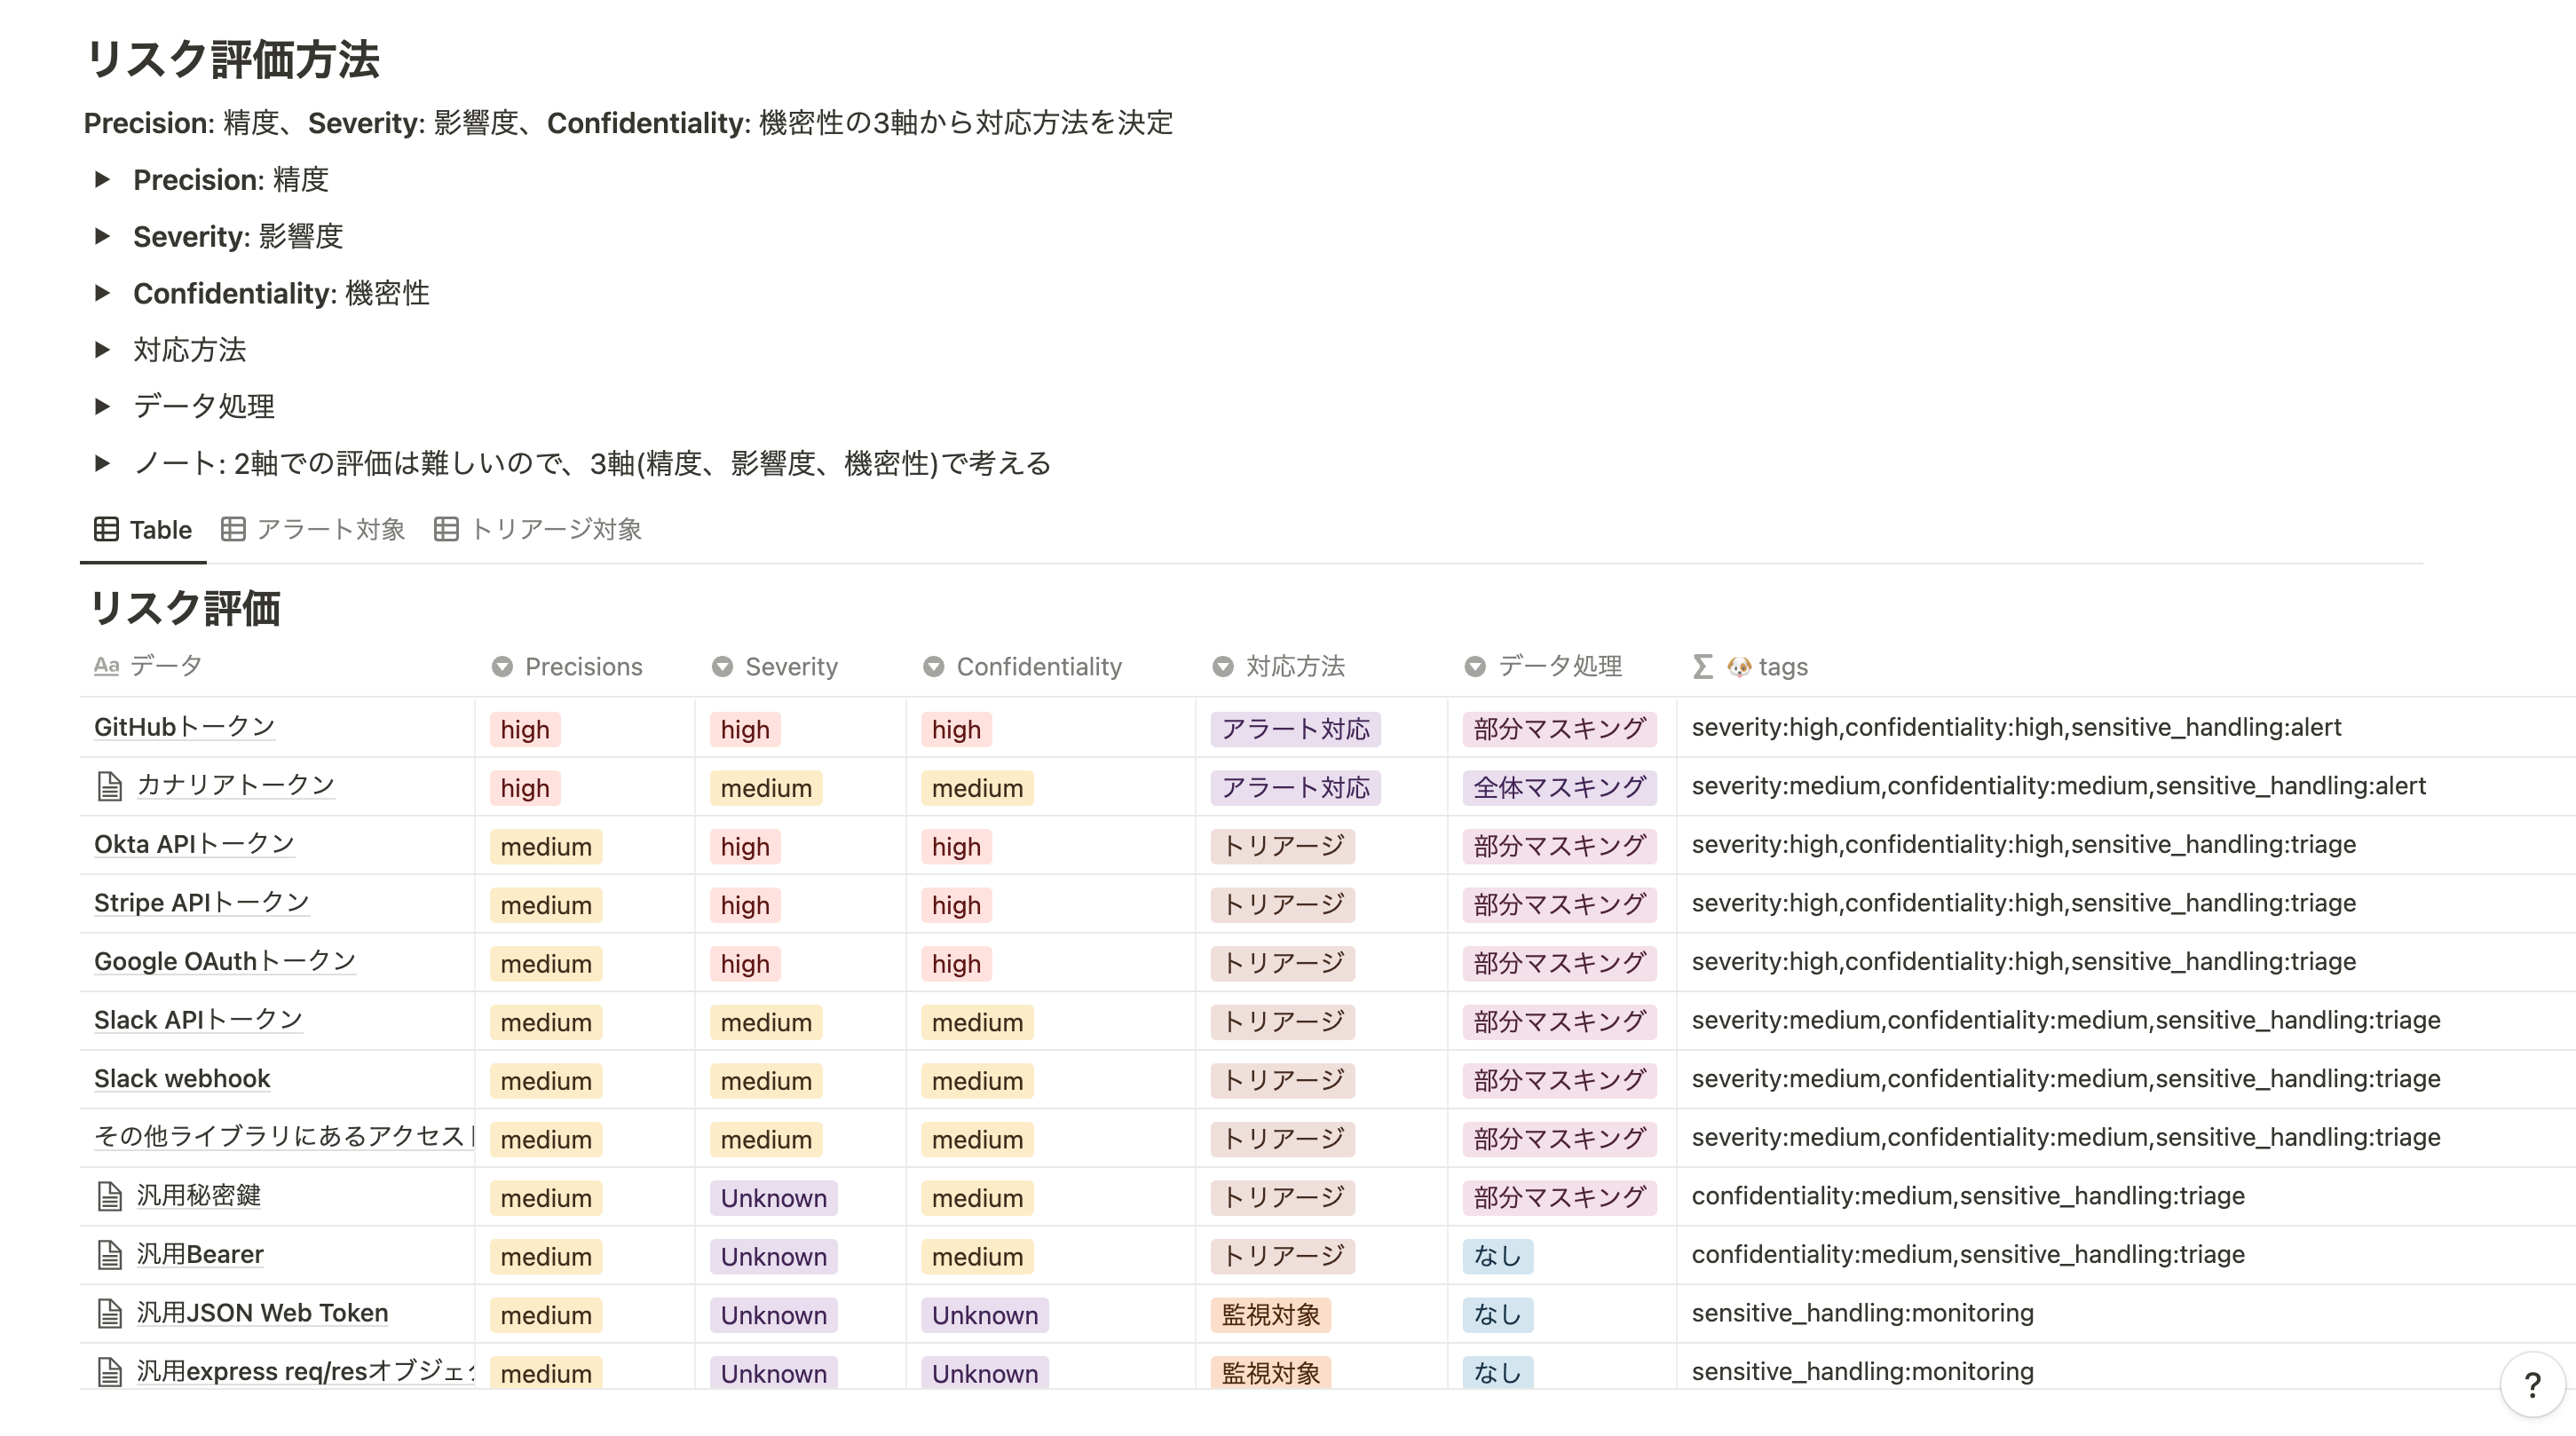
Task: Expand the Confidentiality: 機密性 toggle
Action: (x=102, y=293)
